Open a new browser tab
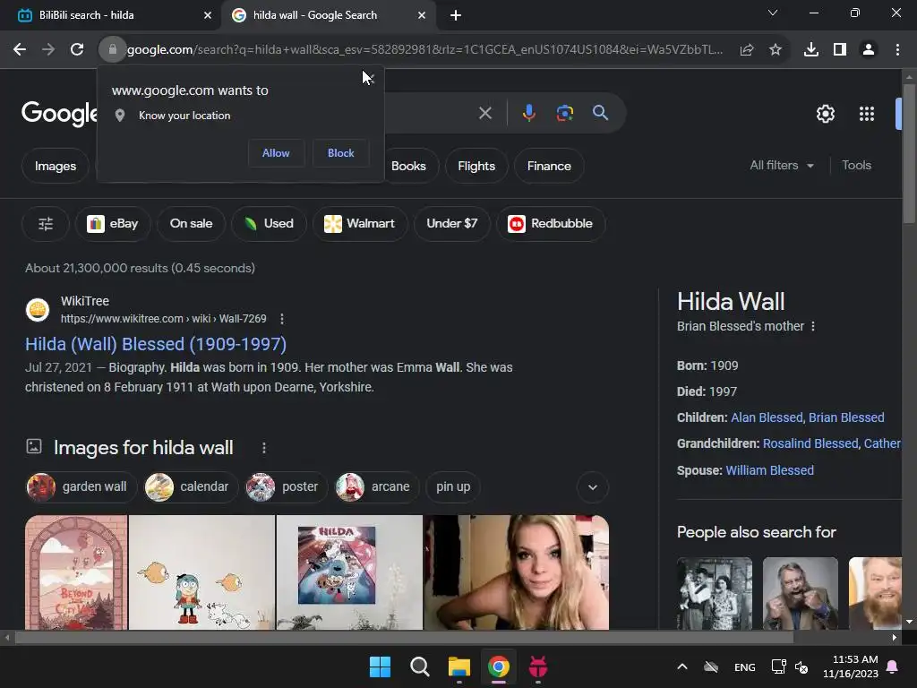This screenshot has height=688, width=917. click(x=456, y=15)
